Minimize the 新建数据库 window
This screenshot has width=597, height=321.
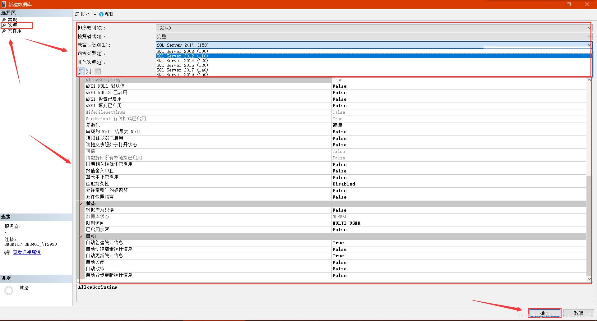click(551, 4)
